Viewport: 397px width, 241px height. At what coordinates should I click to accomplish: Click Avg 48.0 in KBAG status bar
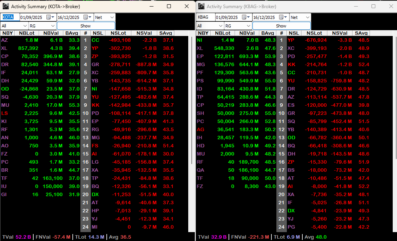pyautogui.click(x=315, y=237)
